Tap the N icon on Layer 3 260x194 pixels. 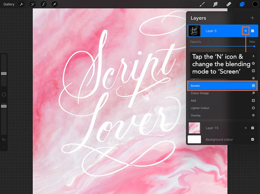click(x=246, y=31)
